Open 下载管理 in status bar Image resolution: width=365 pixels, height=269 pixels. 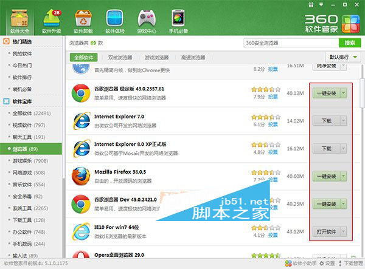click(x=350, y=264)
